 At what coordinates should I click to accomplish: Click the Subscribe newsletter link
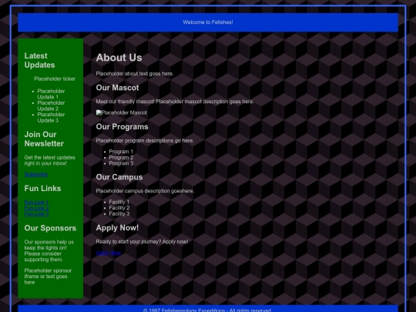pos(36,175)
